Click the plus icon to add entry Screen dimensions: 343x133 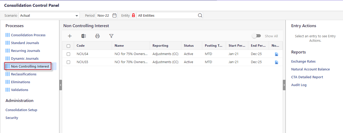(x=70, y=36)
